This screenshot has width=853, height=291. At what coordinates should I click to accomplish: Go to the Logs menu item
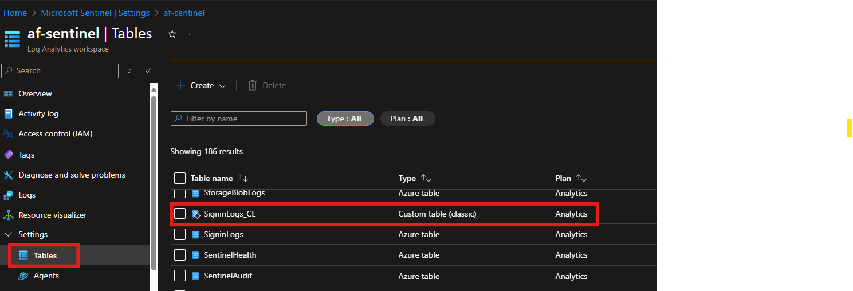(27, 195)
